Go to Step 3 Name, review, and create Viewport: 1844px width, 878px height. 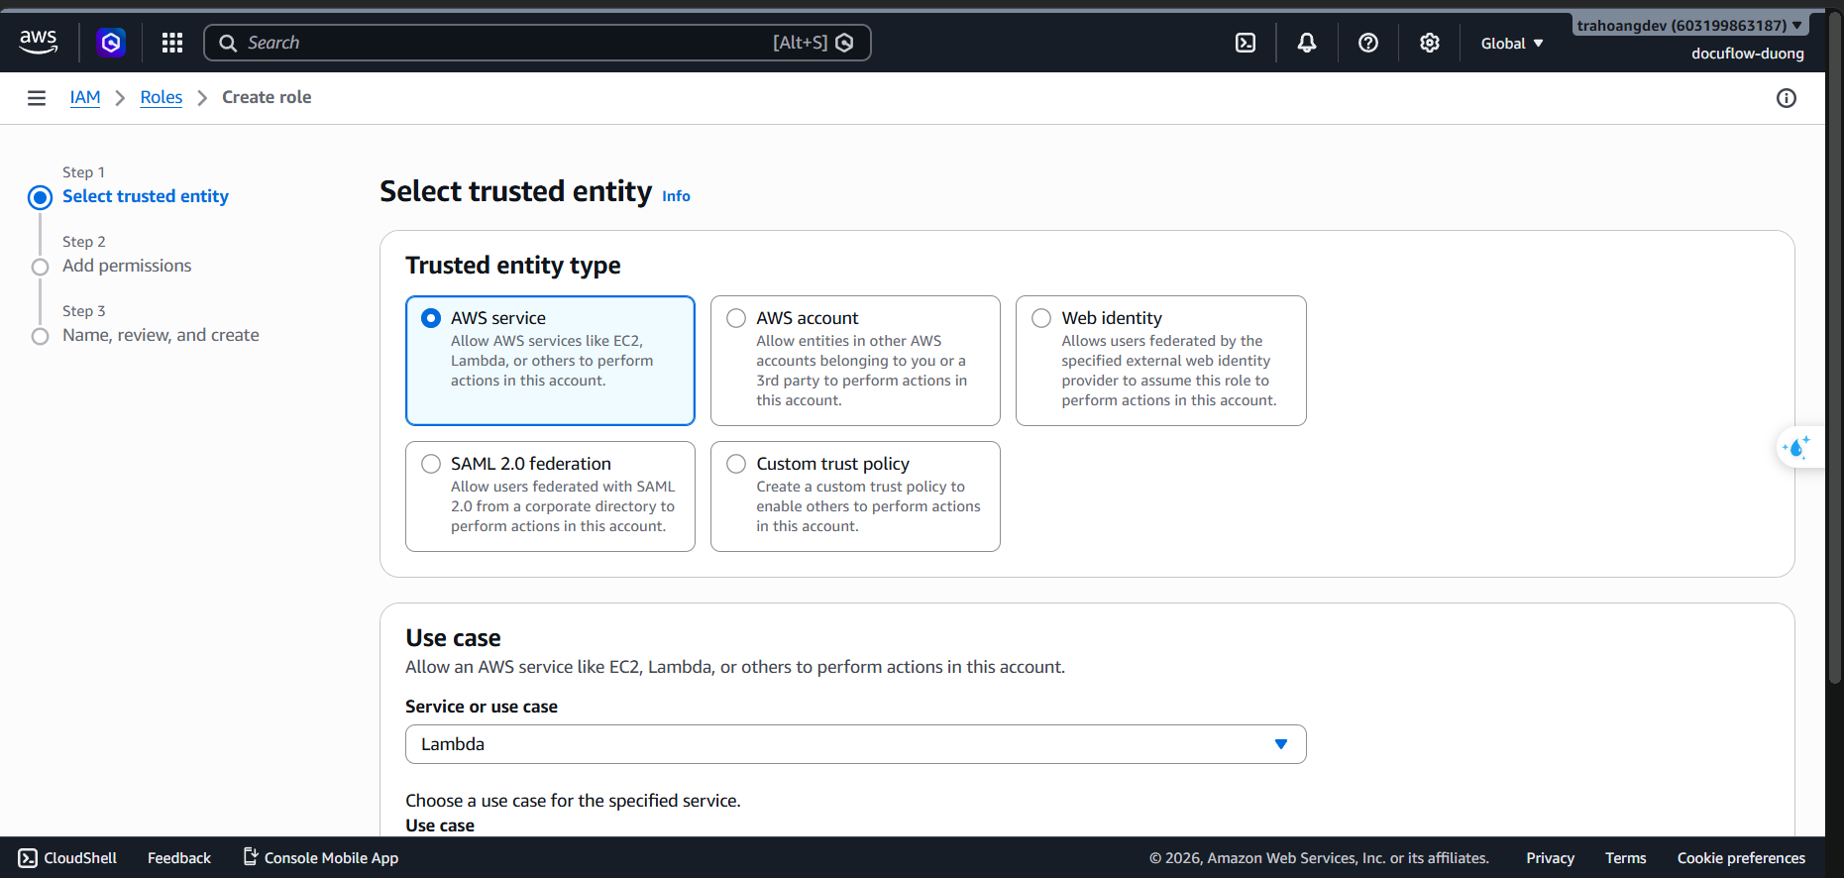pos(161,335)
